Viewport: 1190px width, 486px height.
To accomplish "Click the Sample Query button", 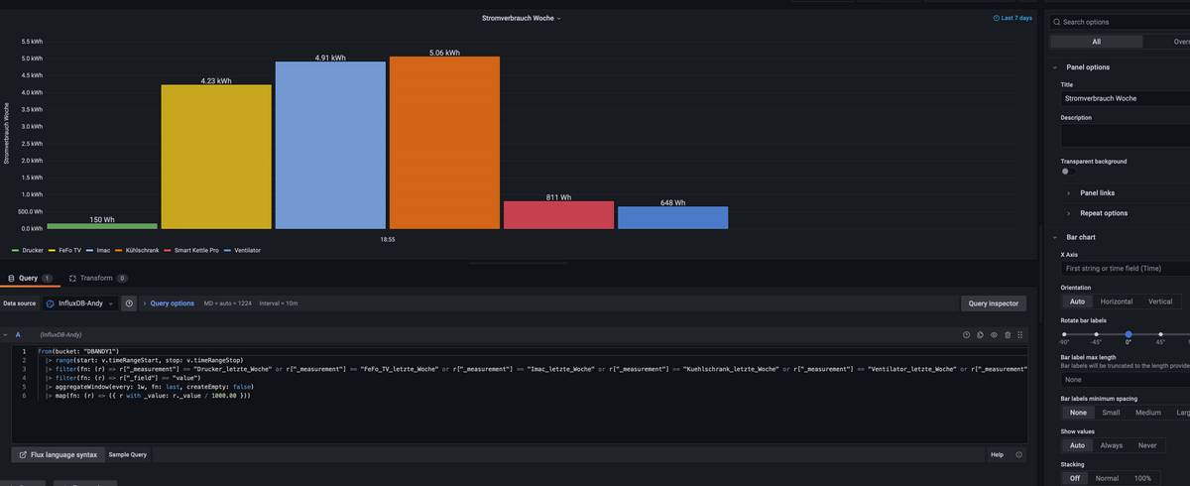I will tap(128, 454).
